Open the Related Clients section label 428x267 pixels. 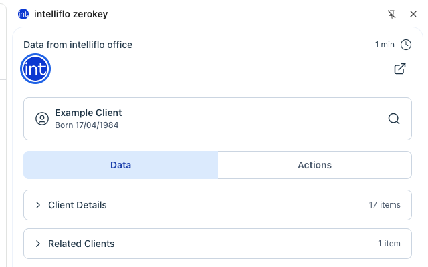click(81, 244)
